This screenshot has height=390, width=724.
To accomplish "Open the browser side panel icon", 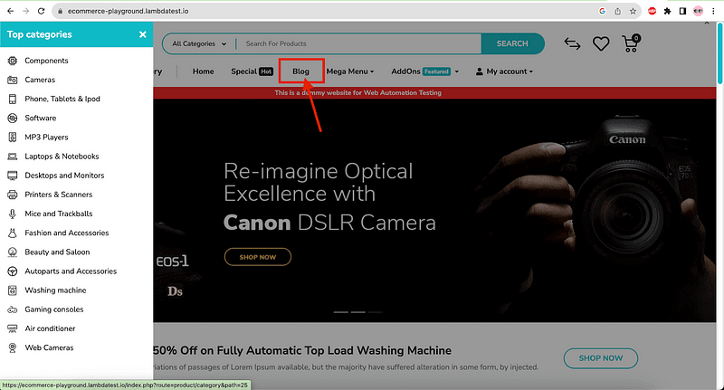I will click(x=682, y=11).
